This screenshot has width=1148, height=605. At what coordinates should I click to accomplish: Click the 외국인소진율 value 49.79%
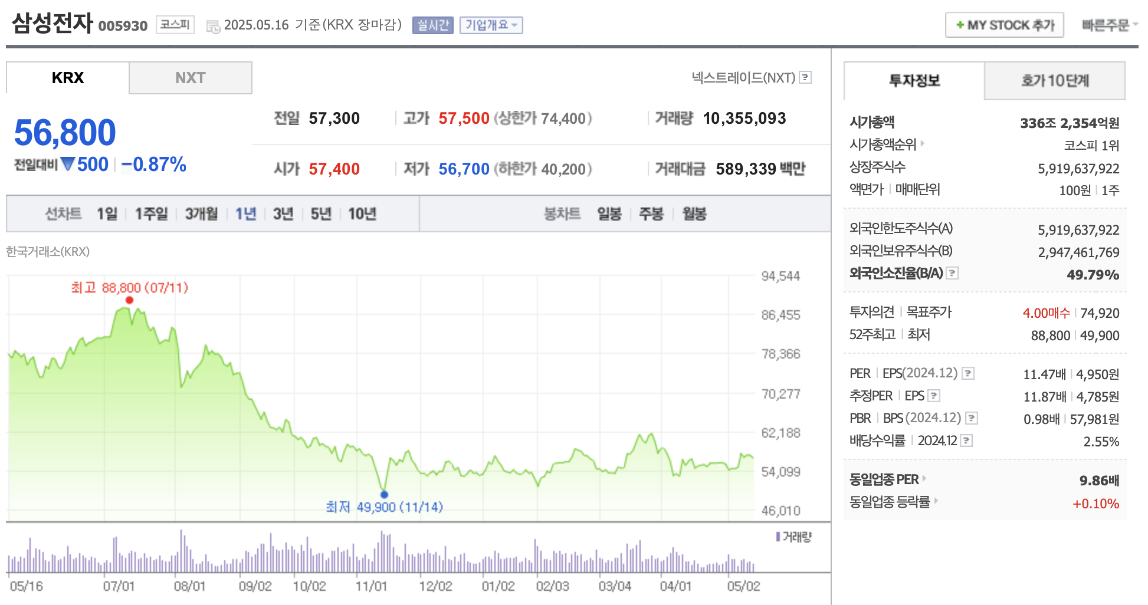[1093, 274]
